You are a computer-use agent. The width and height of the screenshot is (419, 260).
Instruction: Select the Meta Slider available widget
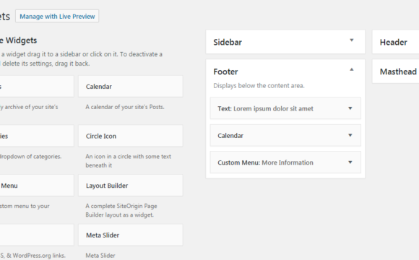coord(131,235)
